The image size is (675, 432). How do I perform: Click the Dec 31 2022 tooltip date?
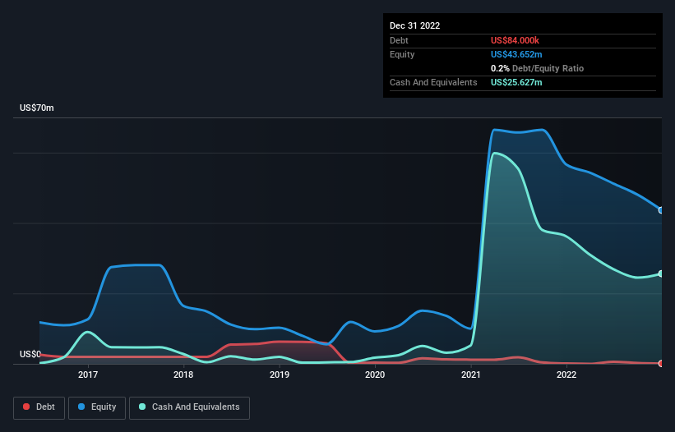tap(414, 25)
